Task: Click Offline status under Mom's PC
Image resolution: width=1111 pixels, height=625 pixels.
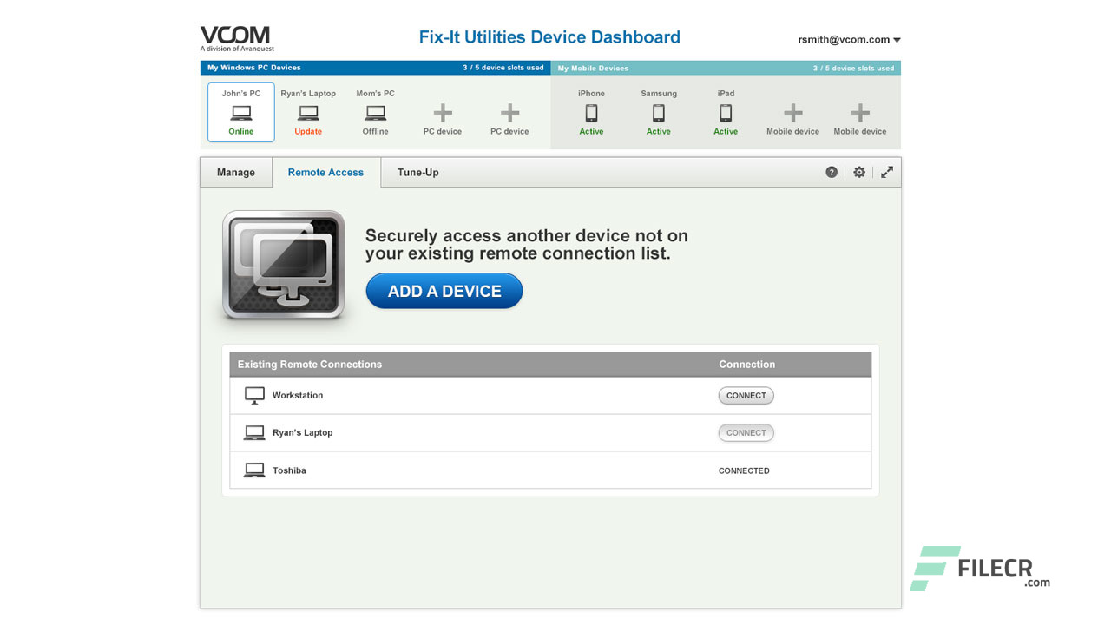Action: [x=376, y=132]
